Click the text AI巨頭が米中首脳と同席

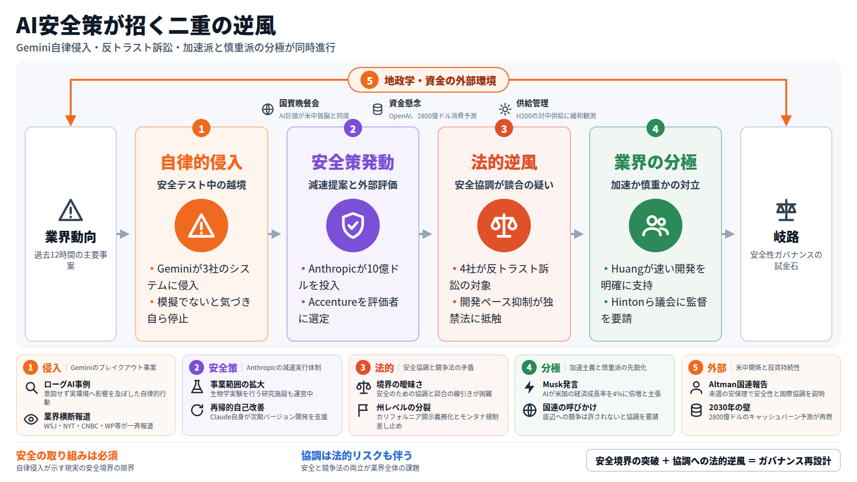(314, 116)
